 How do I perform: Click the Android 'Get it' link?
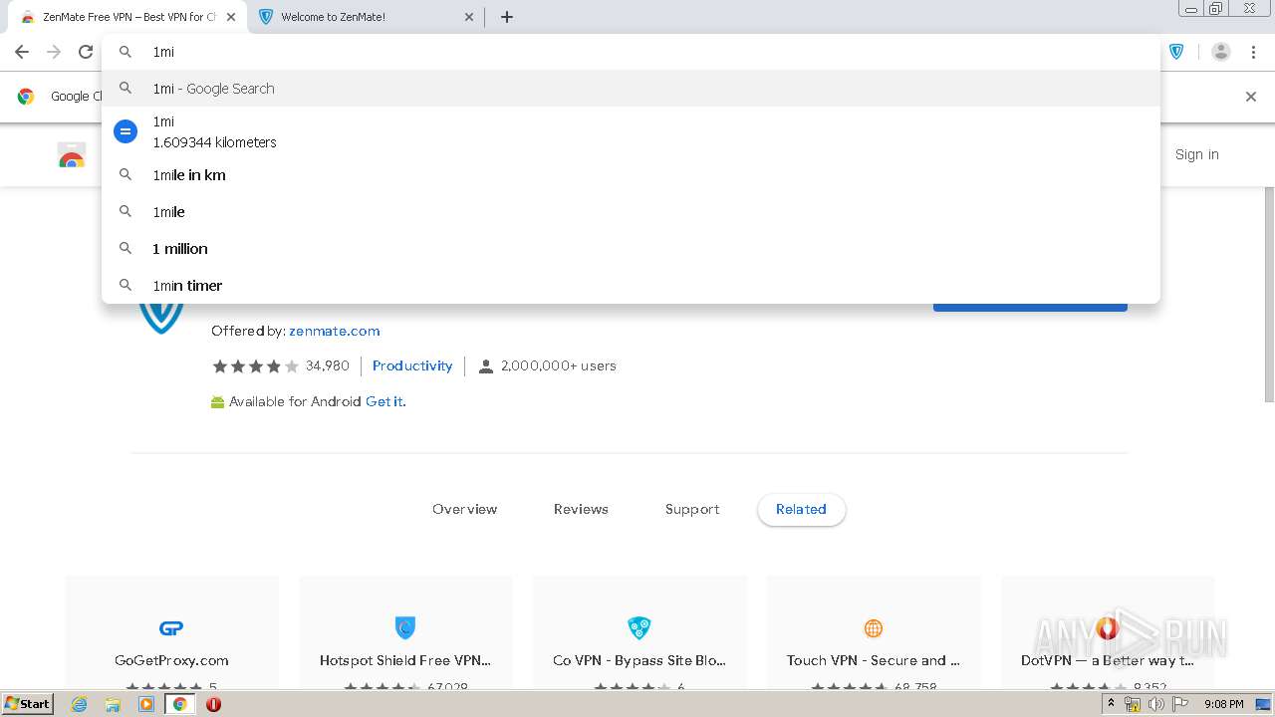pyautogui.click(x=385, y=401)
